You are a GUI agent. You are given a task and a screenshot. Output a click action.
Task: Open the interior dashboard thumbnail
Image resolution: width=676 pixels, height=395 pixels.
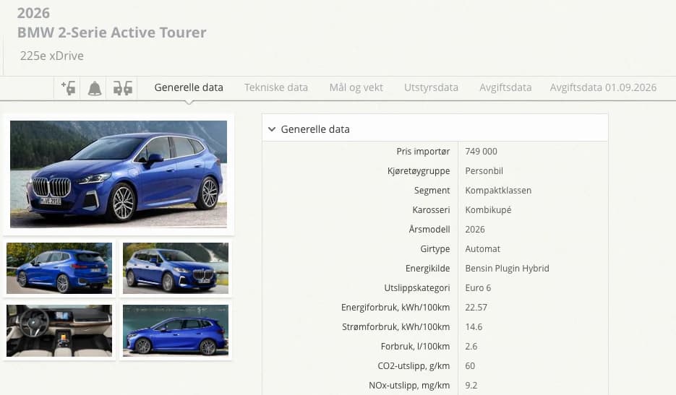(x=59, y=331)
